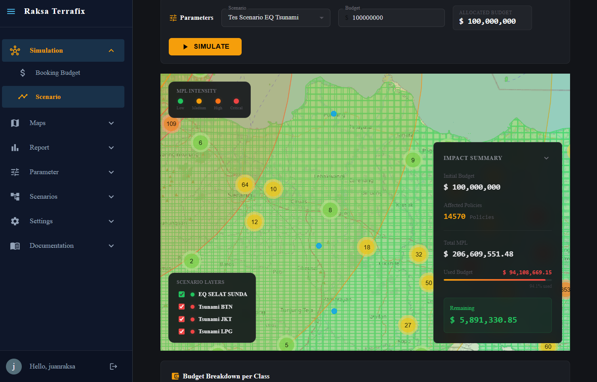Click the Report bar chart icon

(x=15, y=148)
